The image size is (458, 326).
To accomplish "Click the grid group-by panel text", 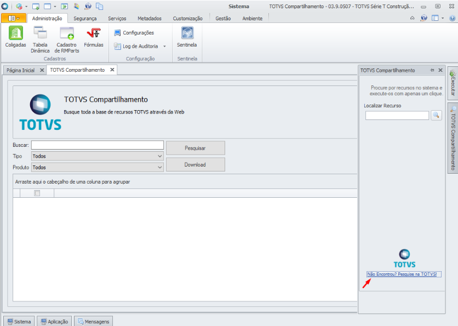I will pos(72,182).
